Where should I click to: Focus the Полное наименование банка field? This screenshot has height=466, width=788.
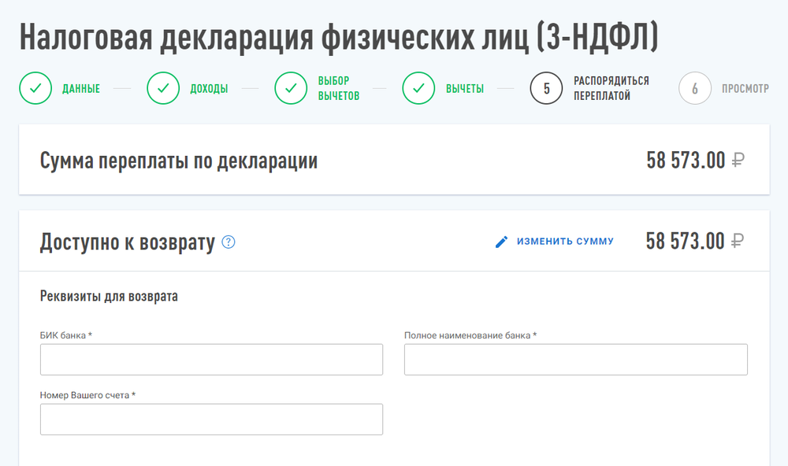tap(576, 360)
